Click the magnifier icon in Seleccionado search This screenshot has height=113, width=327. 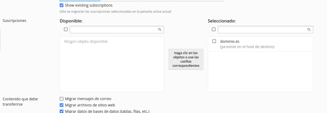click(x=309, y=30)
